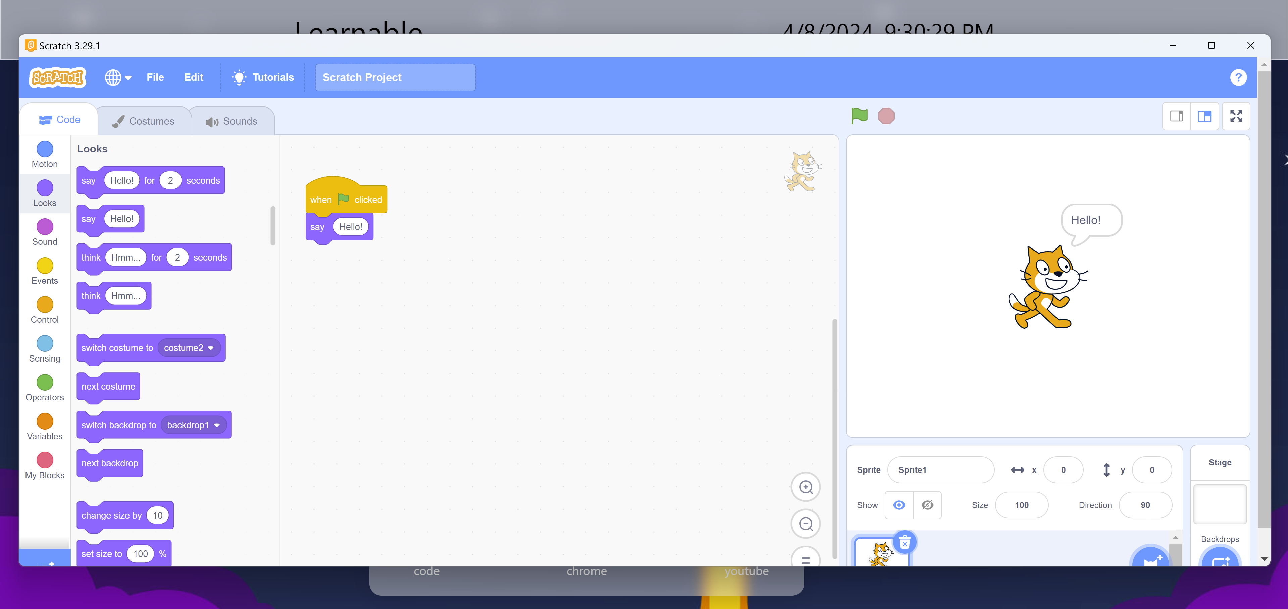Screen dimensions: 1288x609
Task: Click the Scratch Project title field
Action: 395,77
